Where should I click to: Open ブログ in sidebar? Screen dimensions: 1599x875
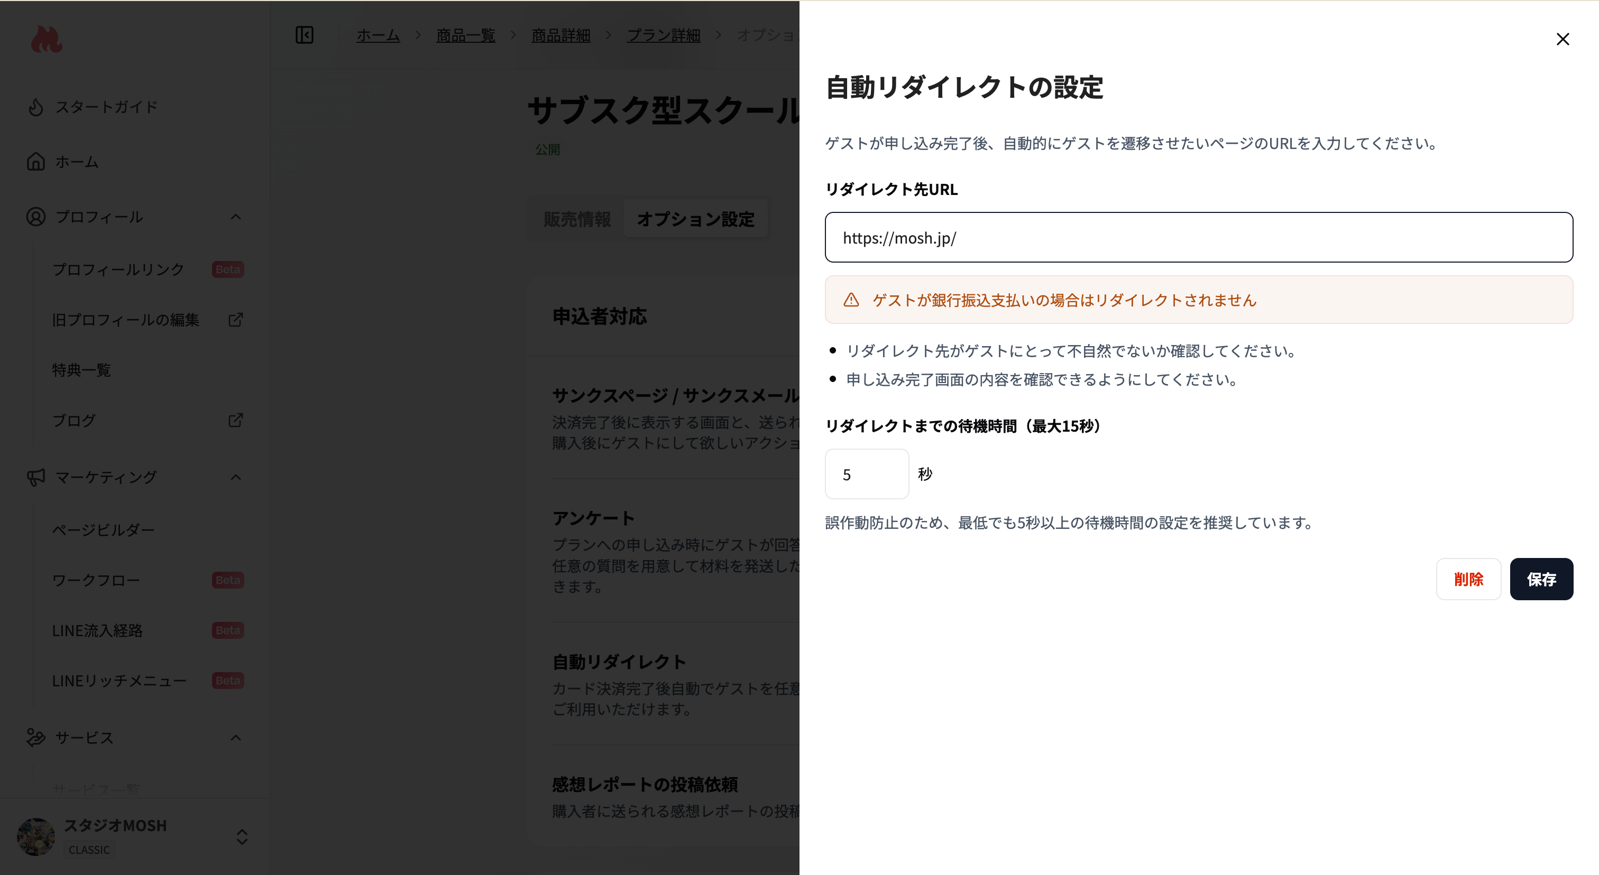pyautogui.click(x=74, y=420)
